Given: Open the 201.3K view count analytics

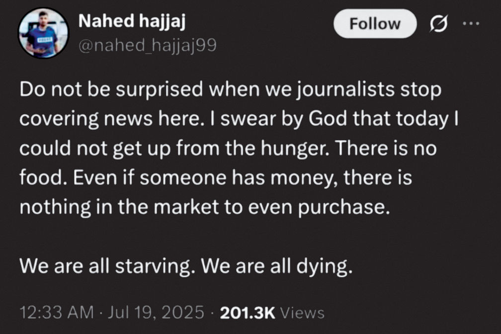Looking at the screenshot, I should pyautogui.click(x=247, y=312).
